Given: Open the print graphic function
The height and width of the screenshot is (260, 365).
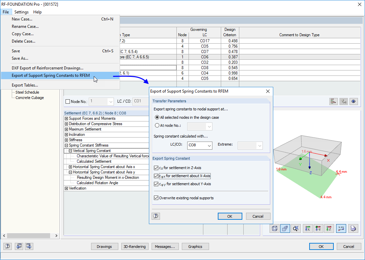Looking at the screenshot, I should pos(353,228).
